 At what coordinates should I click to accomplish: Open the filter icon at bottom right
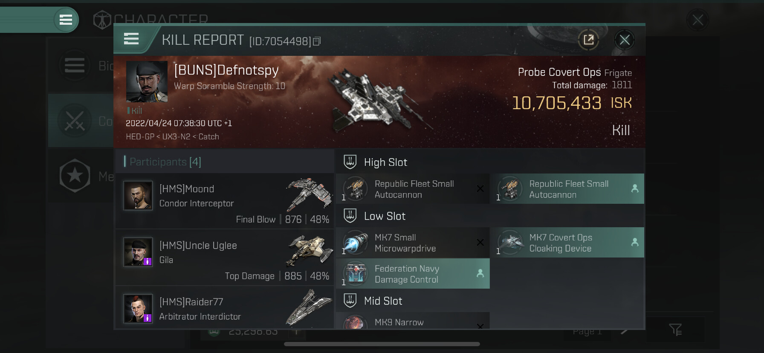click(675, 329)
